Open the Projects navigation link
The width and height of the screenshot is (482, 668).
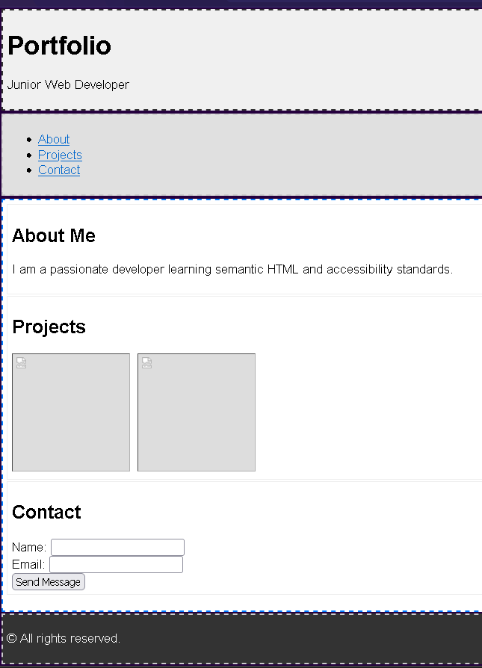point(60,155)
